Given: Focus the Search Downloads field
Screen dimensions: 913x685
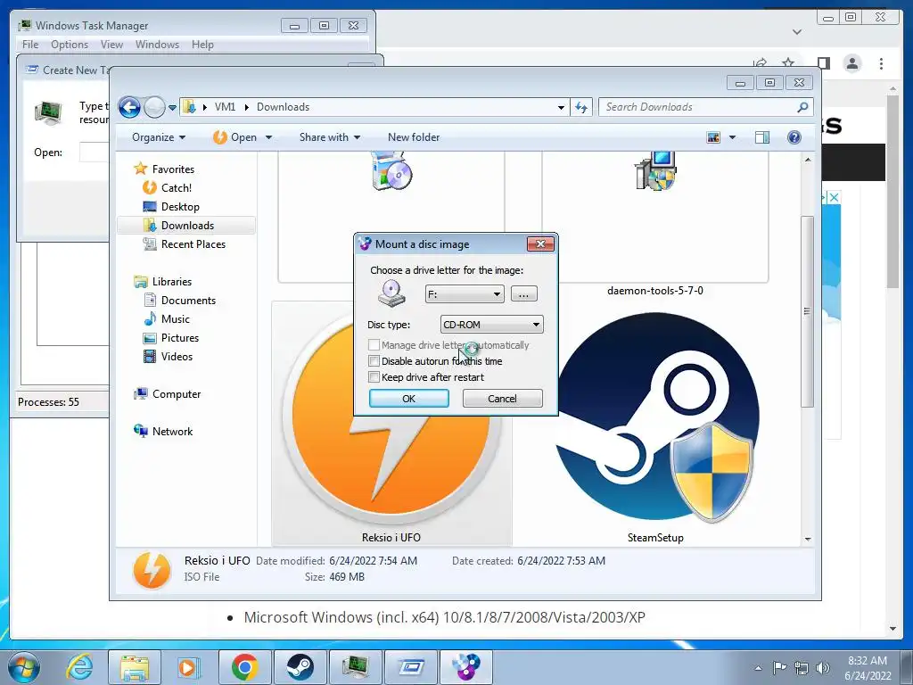Looking at the screenshot, I should 705,107.
